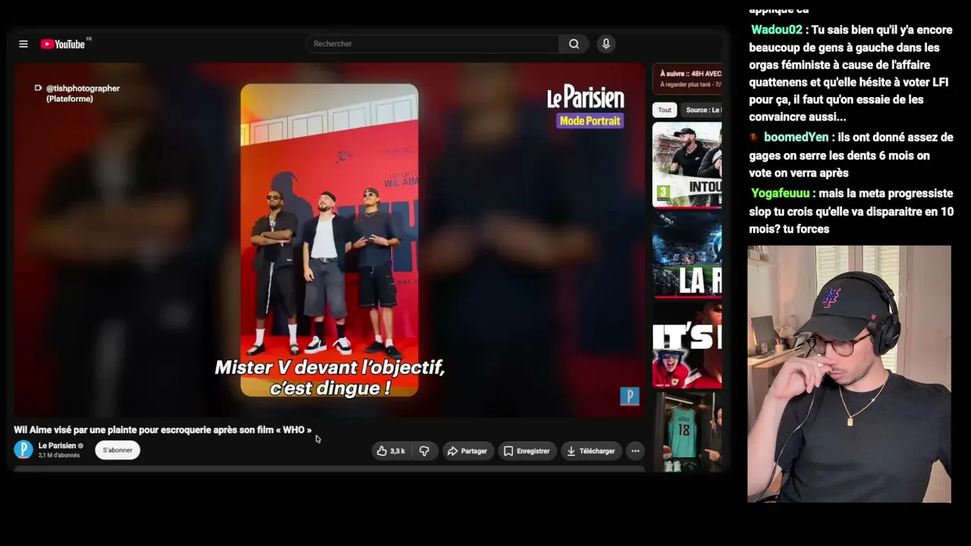Open the À suivre playlist panel

[x=687, y=79]
